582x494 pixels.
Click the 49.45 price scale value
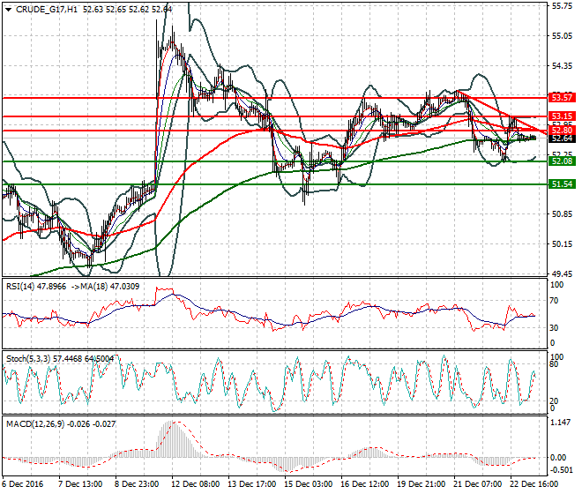(562, 273)
